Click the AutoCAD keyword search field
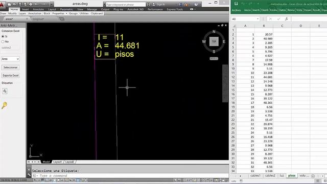 pos(126,5)
